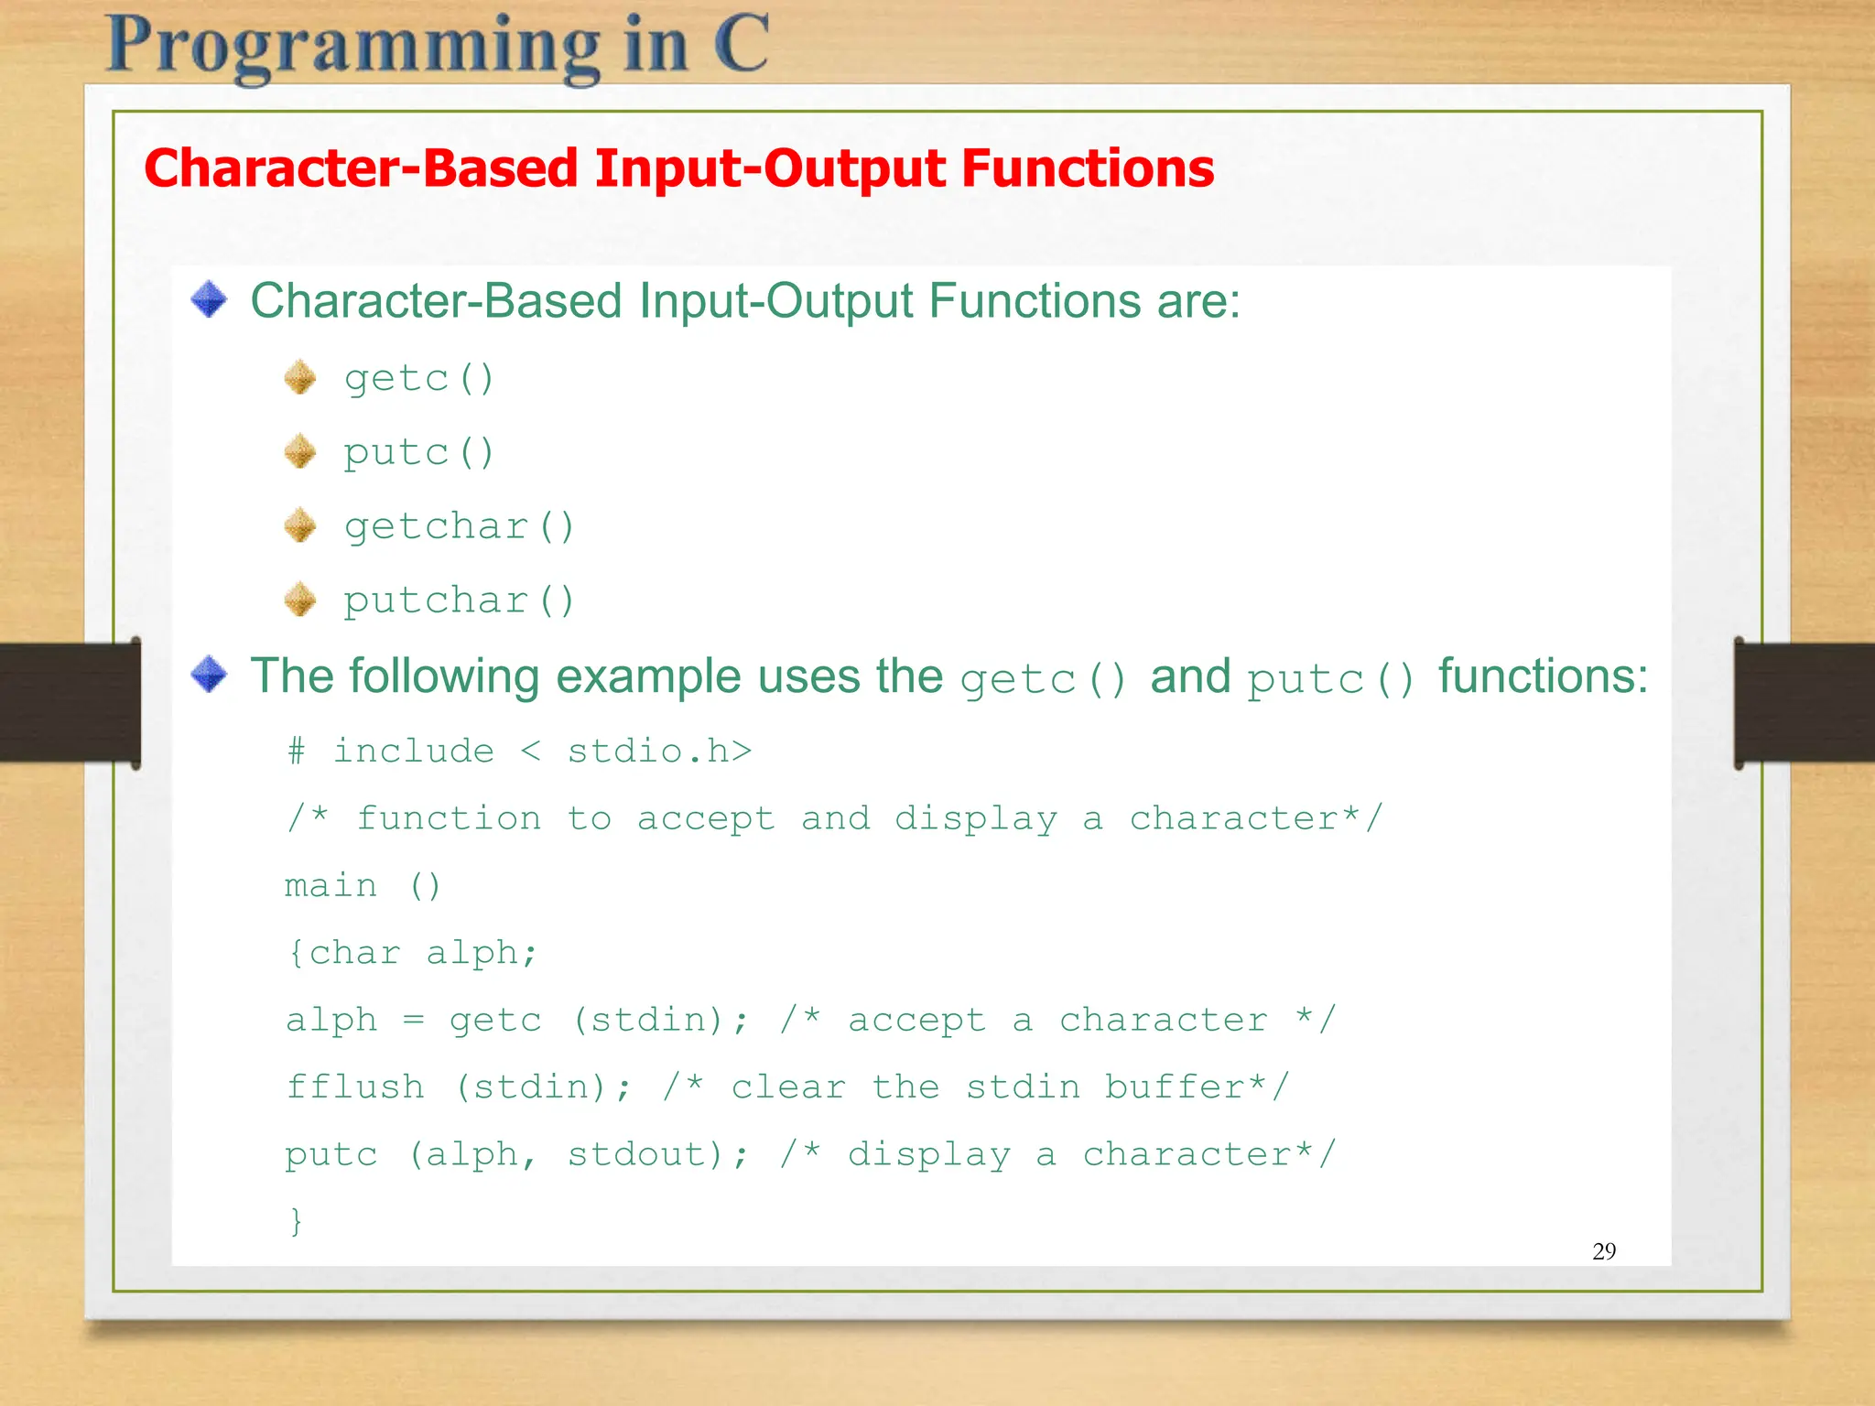Click the slide page number 29
This screenshot has height=1406, width=1875.
1604,1251
